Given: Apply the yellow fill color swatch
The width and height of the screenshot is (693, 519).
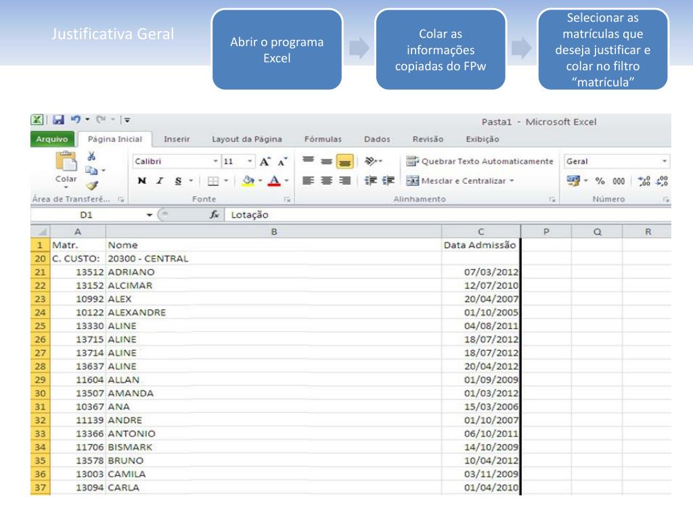Looking at the screenshot, I should [x=248, y=180].
